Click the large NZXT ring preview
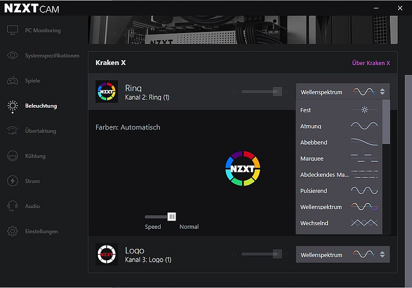Screen dimensions: 412x288 [x=243, y=168]
